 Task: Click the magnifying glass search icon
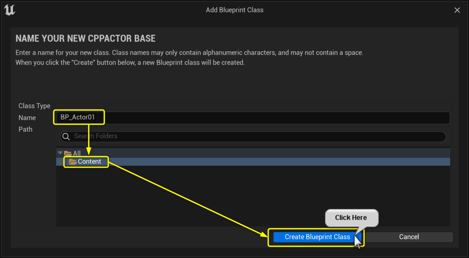tap(66, 136)
